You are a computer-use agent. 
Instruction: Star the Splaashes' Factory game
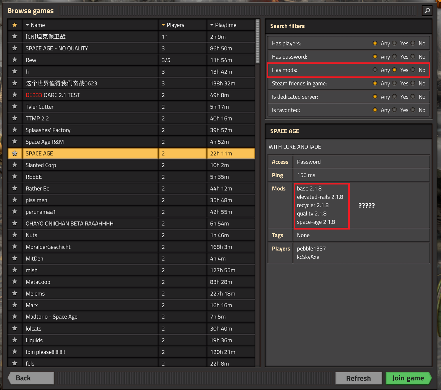[15, 130]
